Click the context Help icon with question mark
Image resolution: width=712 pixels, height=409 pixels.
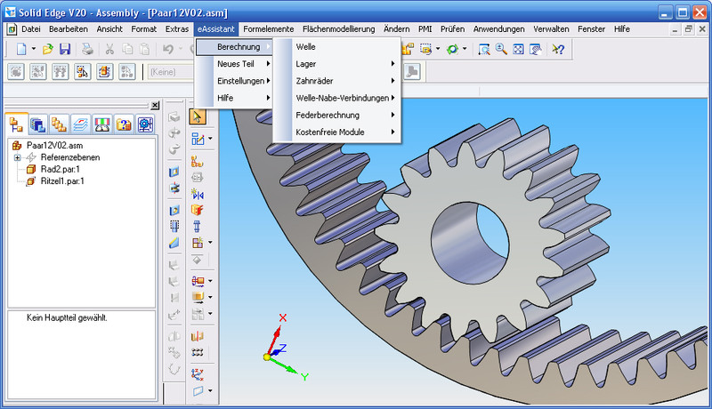[x=558, y=49]
